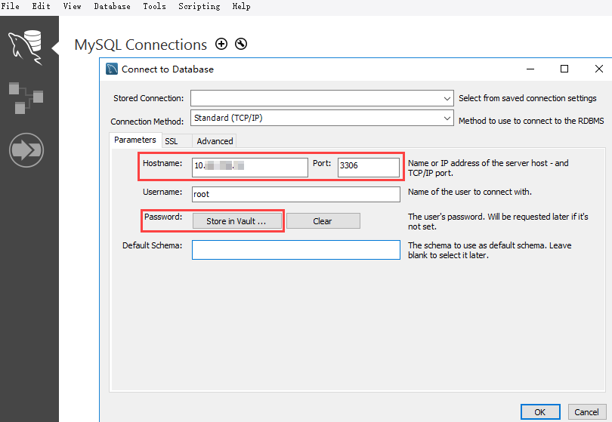This screenshot has width=612, height=422.
Task: Open the Migration wizard arrow icon in sidebar
Action: [x=26, y=150]
